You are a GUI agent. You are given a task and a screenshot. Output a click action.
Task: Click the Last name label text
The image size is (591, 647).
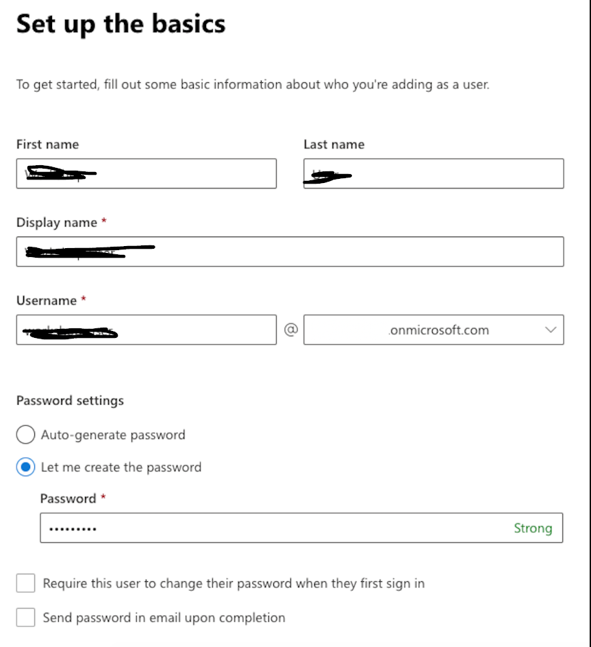coord(334,145)
